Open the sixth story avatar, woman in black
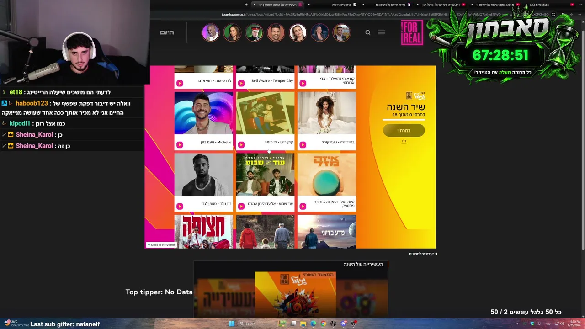Viewport: 585px width, 329px height. 319,32
